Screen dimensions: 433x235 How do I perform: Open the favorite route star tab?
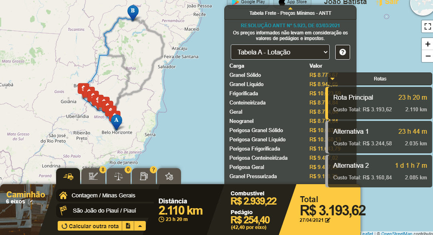(x=169, y=177)
